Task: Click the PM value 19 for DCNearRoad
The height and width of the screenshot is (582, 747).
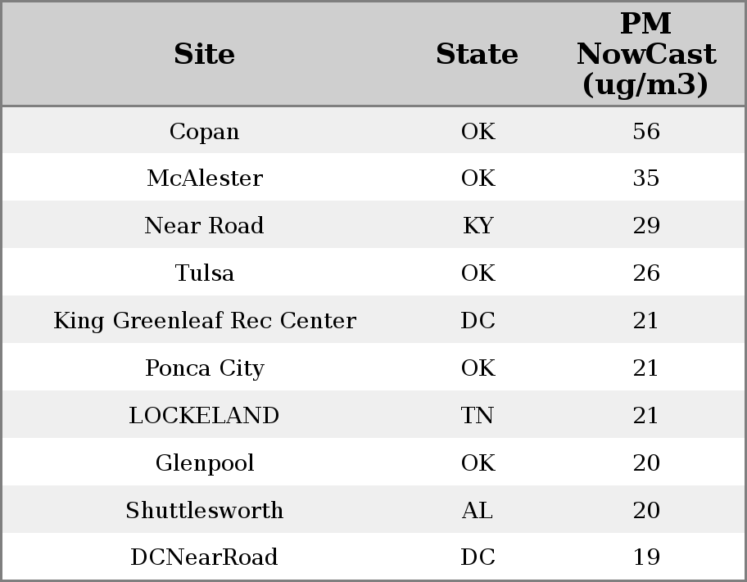Action: pos(645,557)
